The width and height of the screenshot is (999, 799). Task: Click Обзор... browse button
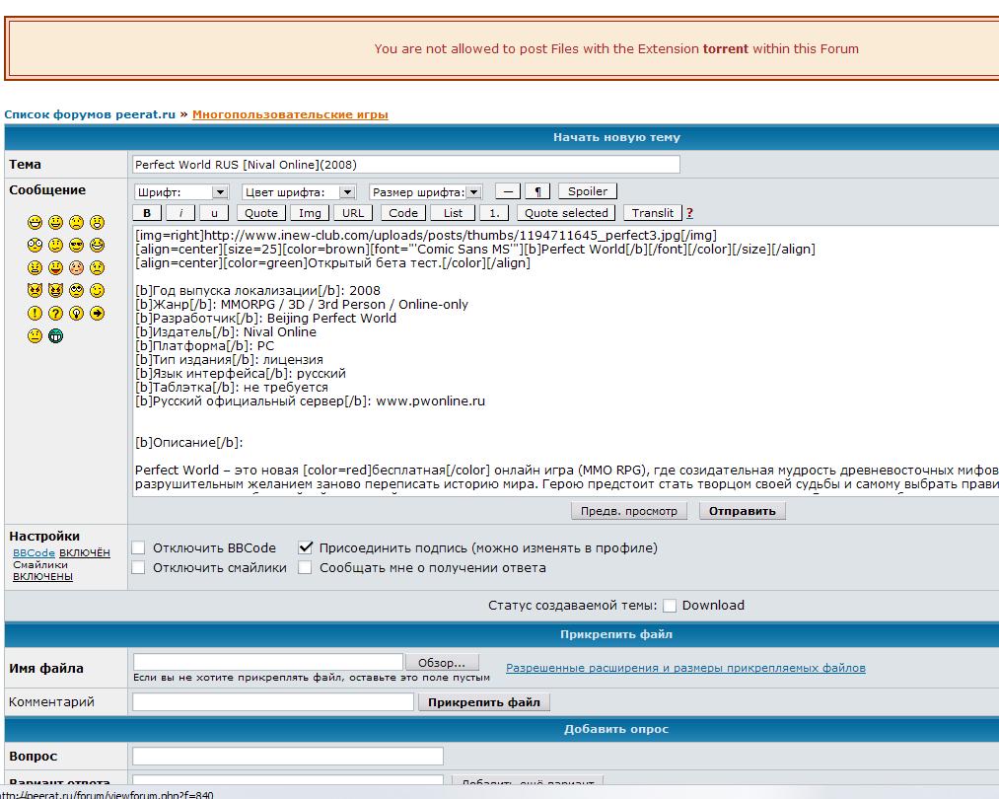[x=442, y=662]
